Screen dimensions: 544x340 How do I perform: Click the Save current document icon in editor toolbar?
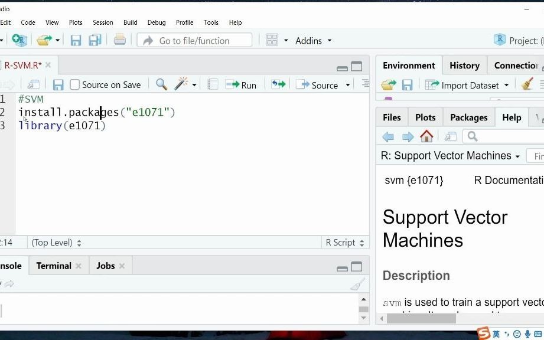58,85
